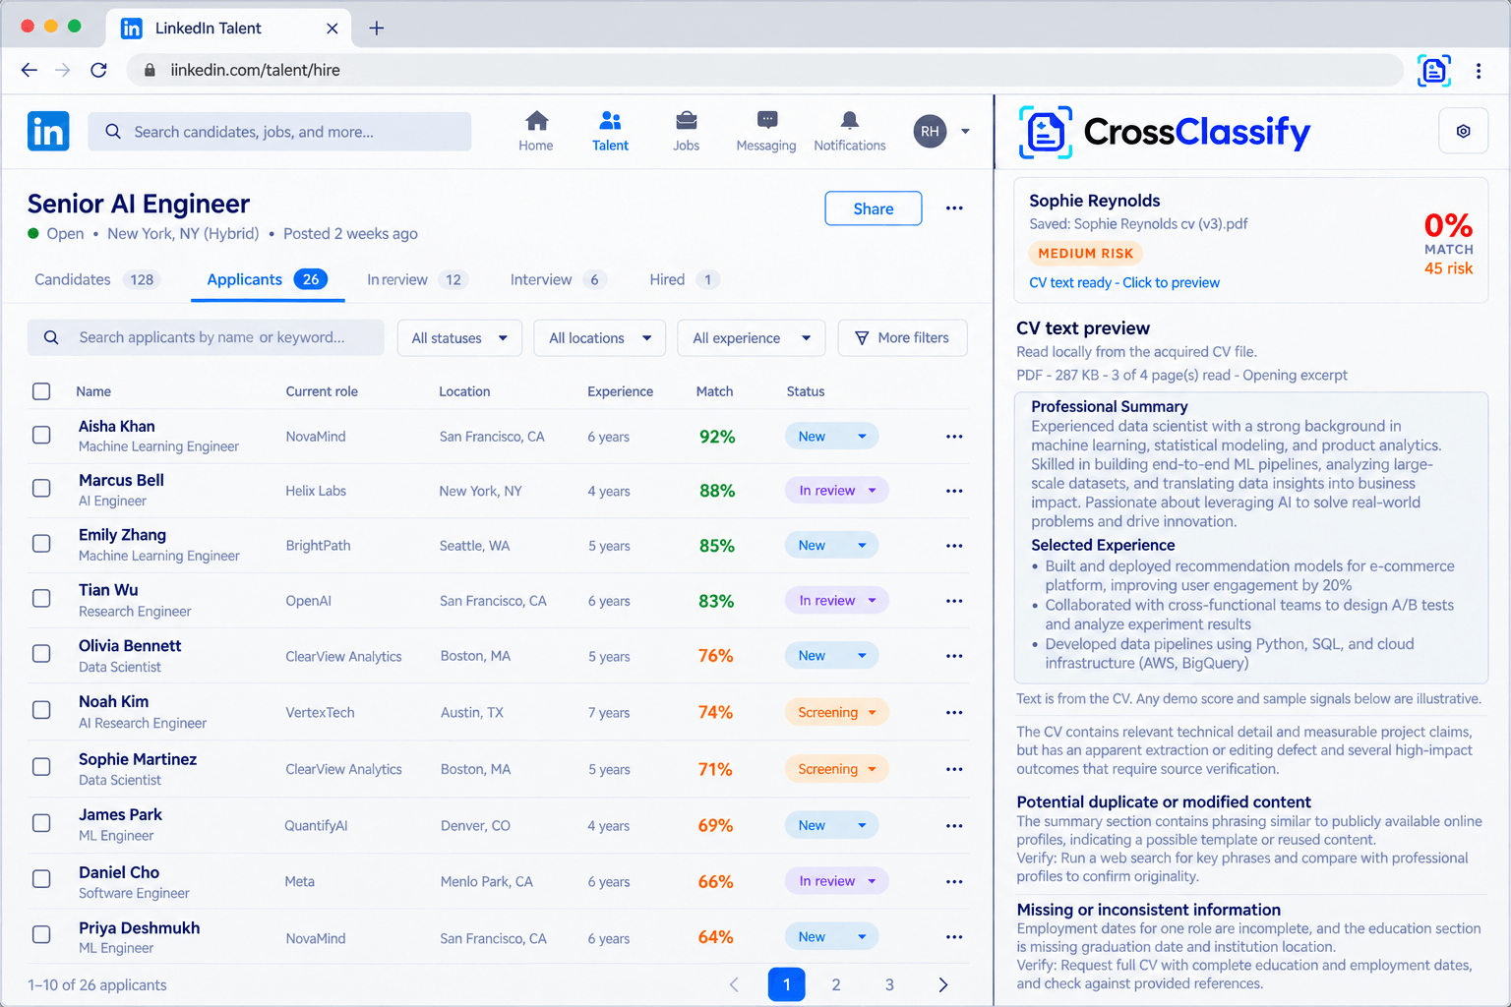Image resolution: width=1511 pixels, height=1007 pixels.
Task: Change Noah Kim's Screening status
Action: [837, 713]
